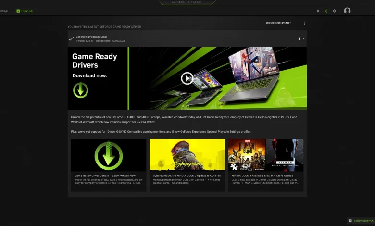Open the user account avatar
This screenshot has height=226, width=375.
coord(347,11)
